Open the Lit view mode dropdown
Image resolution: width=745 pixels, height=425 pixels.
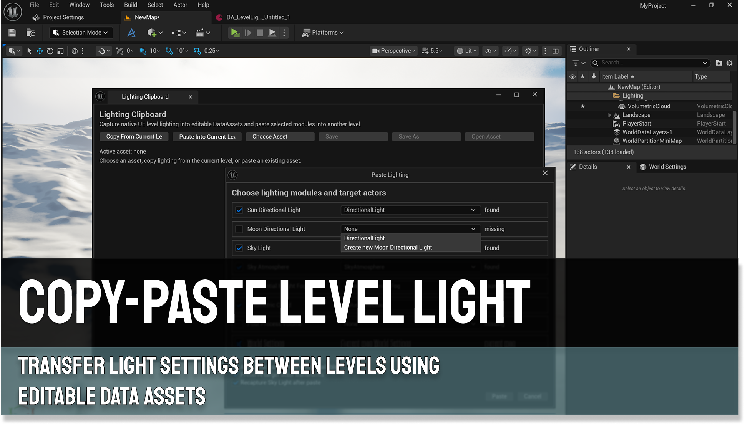point(467,51)
